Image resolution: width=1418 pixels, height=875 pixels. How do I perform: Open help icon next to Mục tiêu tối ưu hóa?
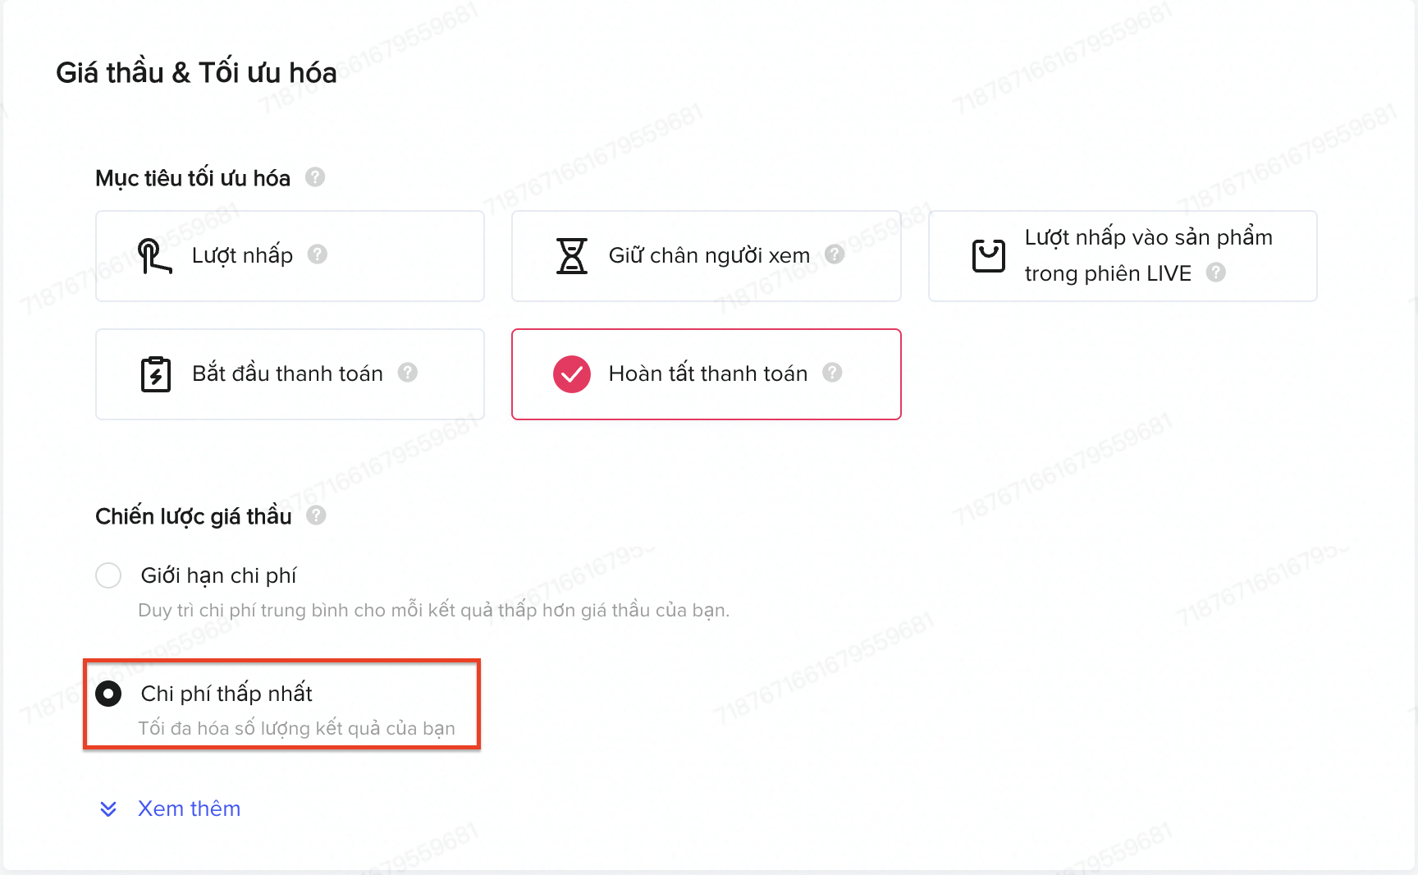click(x=315, y=177)
